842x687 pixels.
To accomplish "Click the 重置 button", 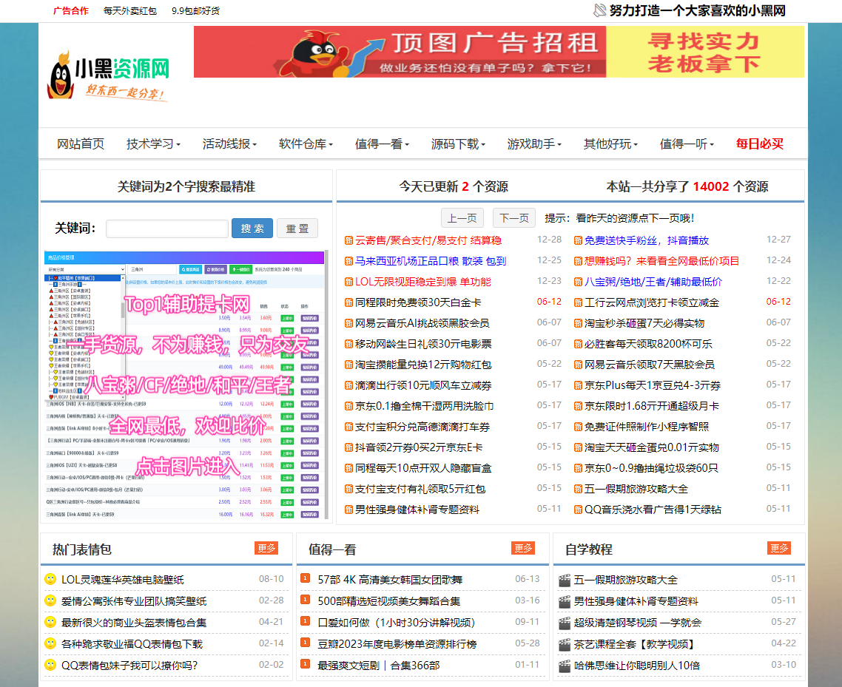I will coord(297,229).
